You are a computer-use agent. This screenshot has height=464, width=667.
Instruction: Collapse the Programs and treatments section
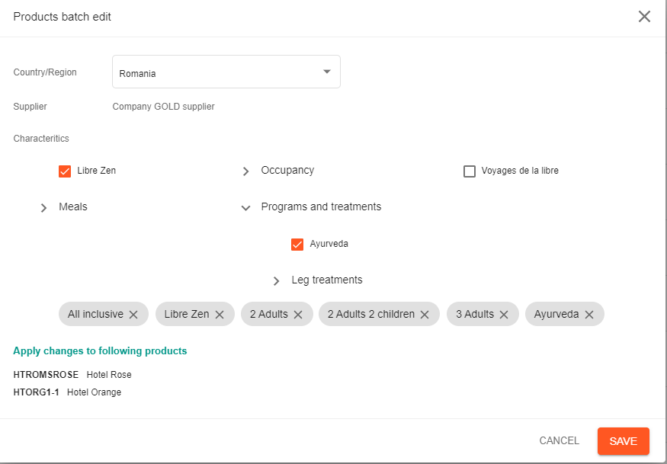tap(245, 207)
